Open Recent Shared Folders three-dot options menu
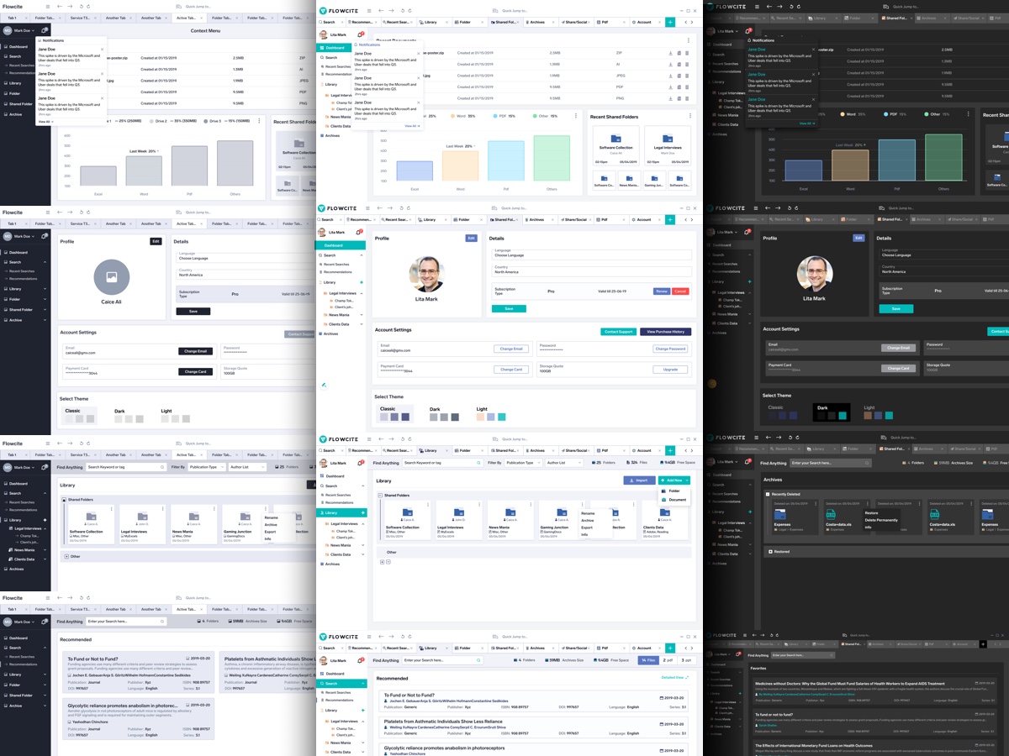The image size is (1009, 756). (692, 116)
